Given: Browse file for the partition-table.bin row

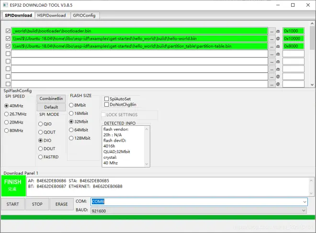Looking at the screenshot, I should click(x=271, y=46).
